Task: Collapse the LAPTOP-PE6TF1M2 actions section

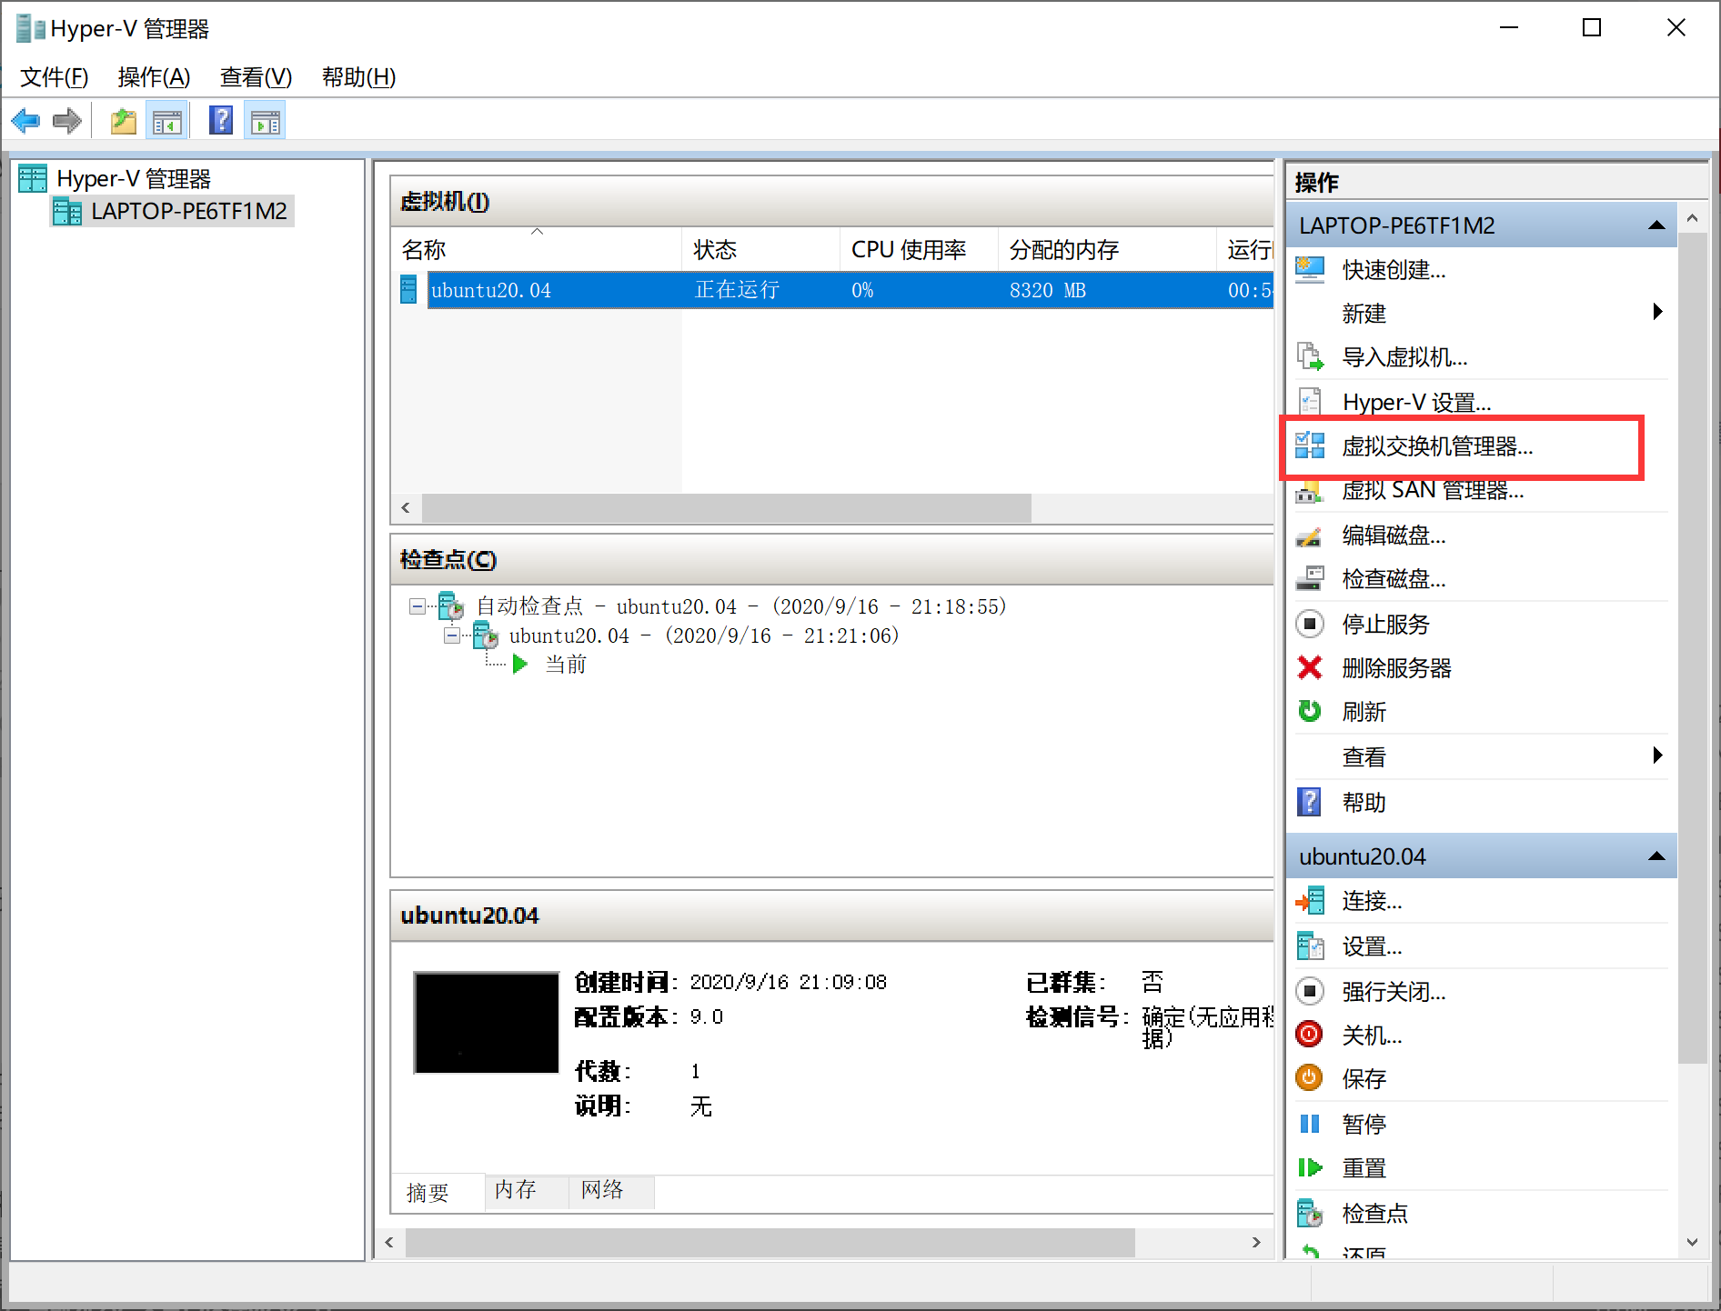Action: [1656, 225]
